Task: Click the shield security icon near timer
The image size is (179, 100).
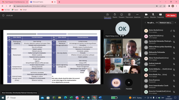Action: pyautogui.click(x=3, y=16)
